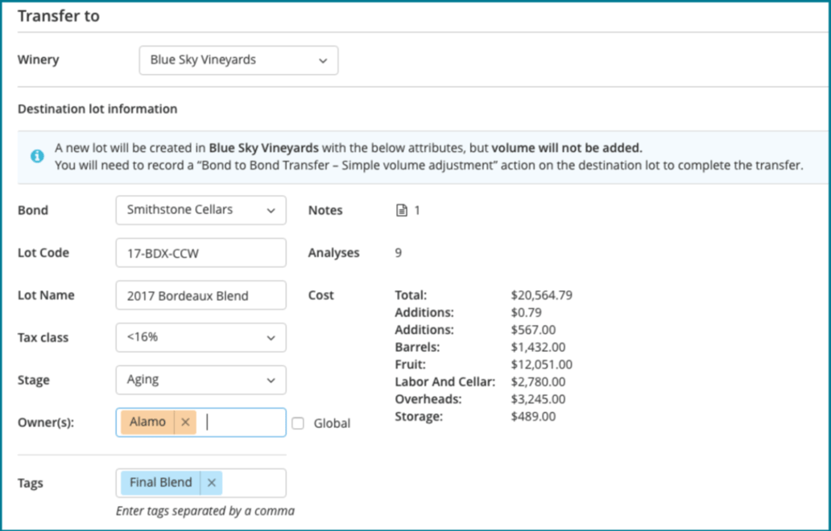Click the Analyses count of 9
The image size is (831, 531).
pos(398,253)
